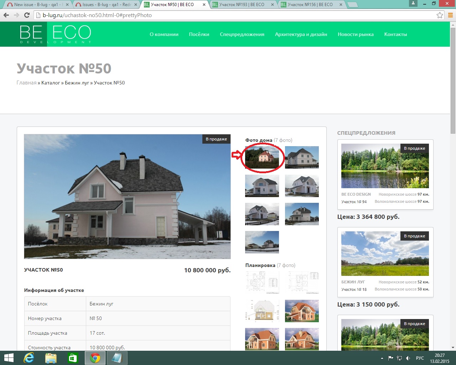Switch to Участок №193 browser tab
456x365 pixels.
[x=242, y=5]
